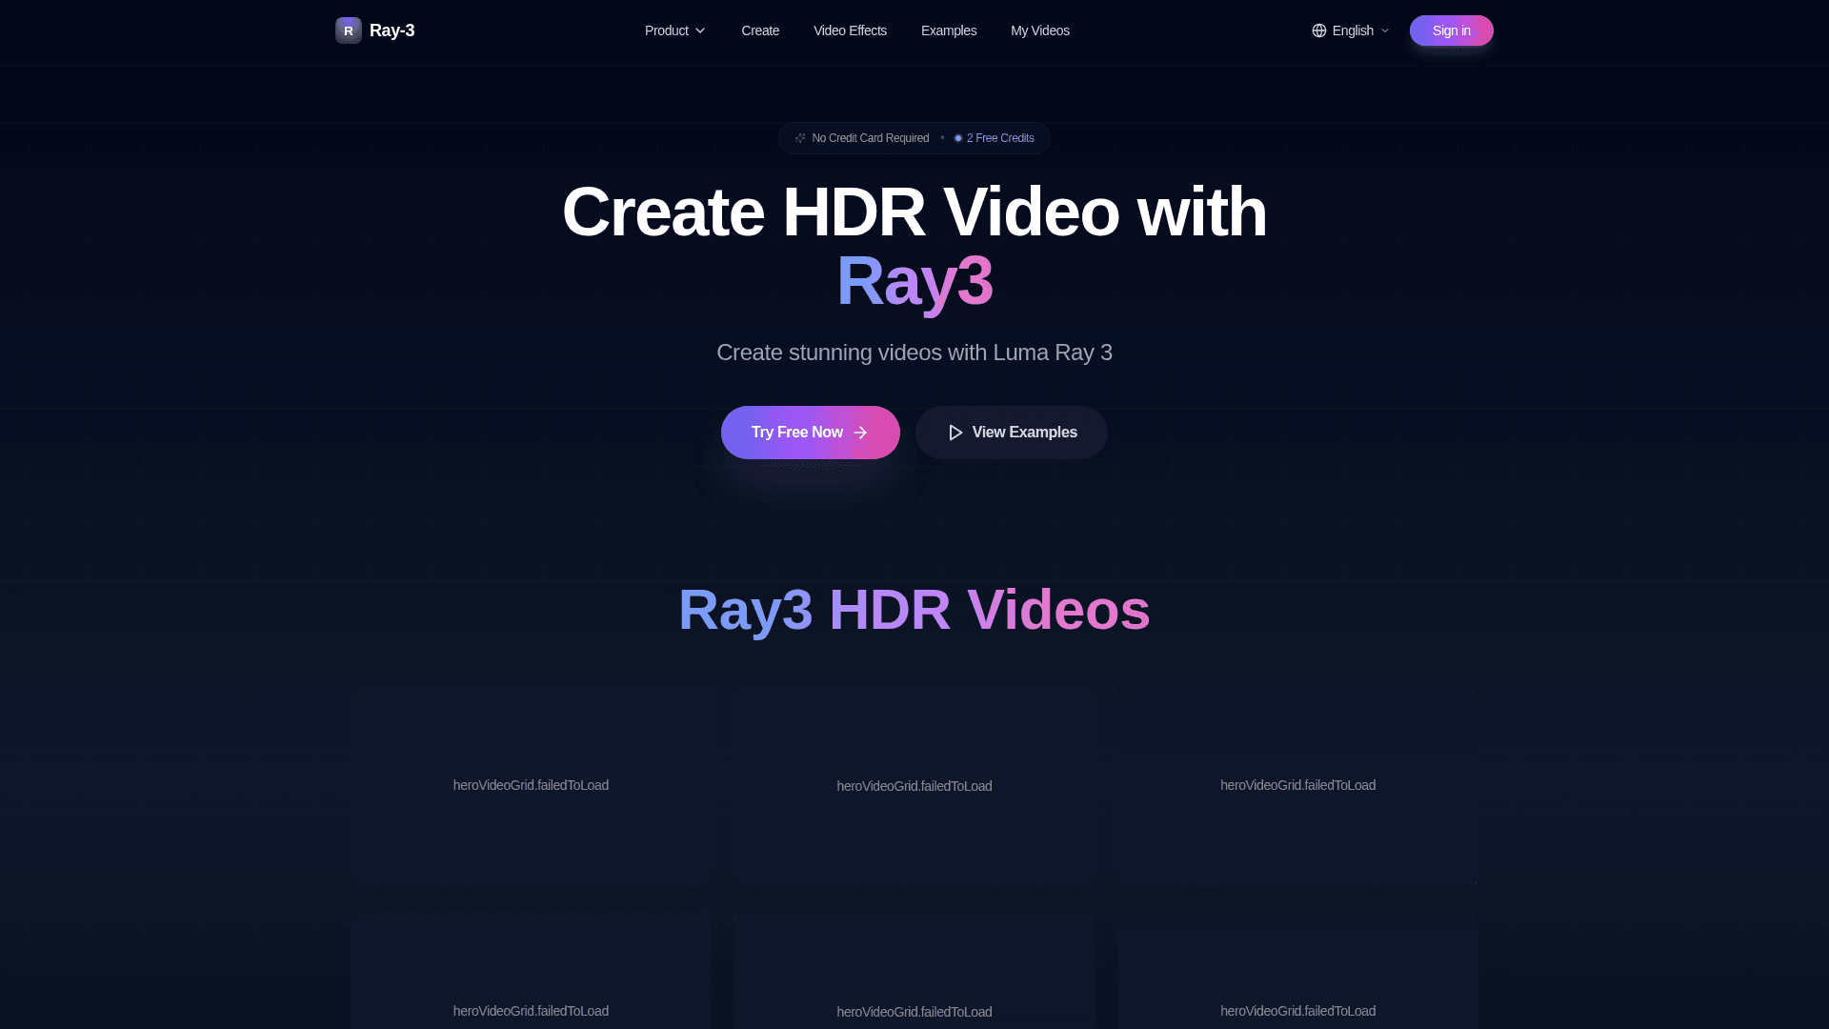Open Video Effects in navigation
1829x1029 pixels.
[850, 30]
